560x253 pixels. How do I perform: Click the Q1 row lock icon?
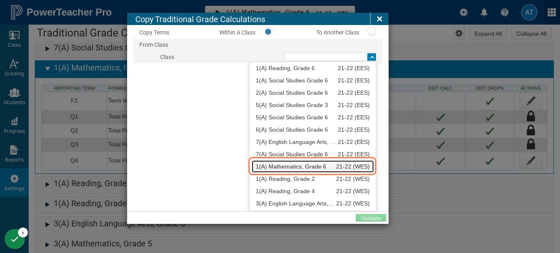click(x=531, y=116)
